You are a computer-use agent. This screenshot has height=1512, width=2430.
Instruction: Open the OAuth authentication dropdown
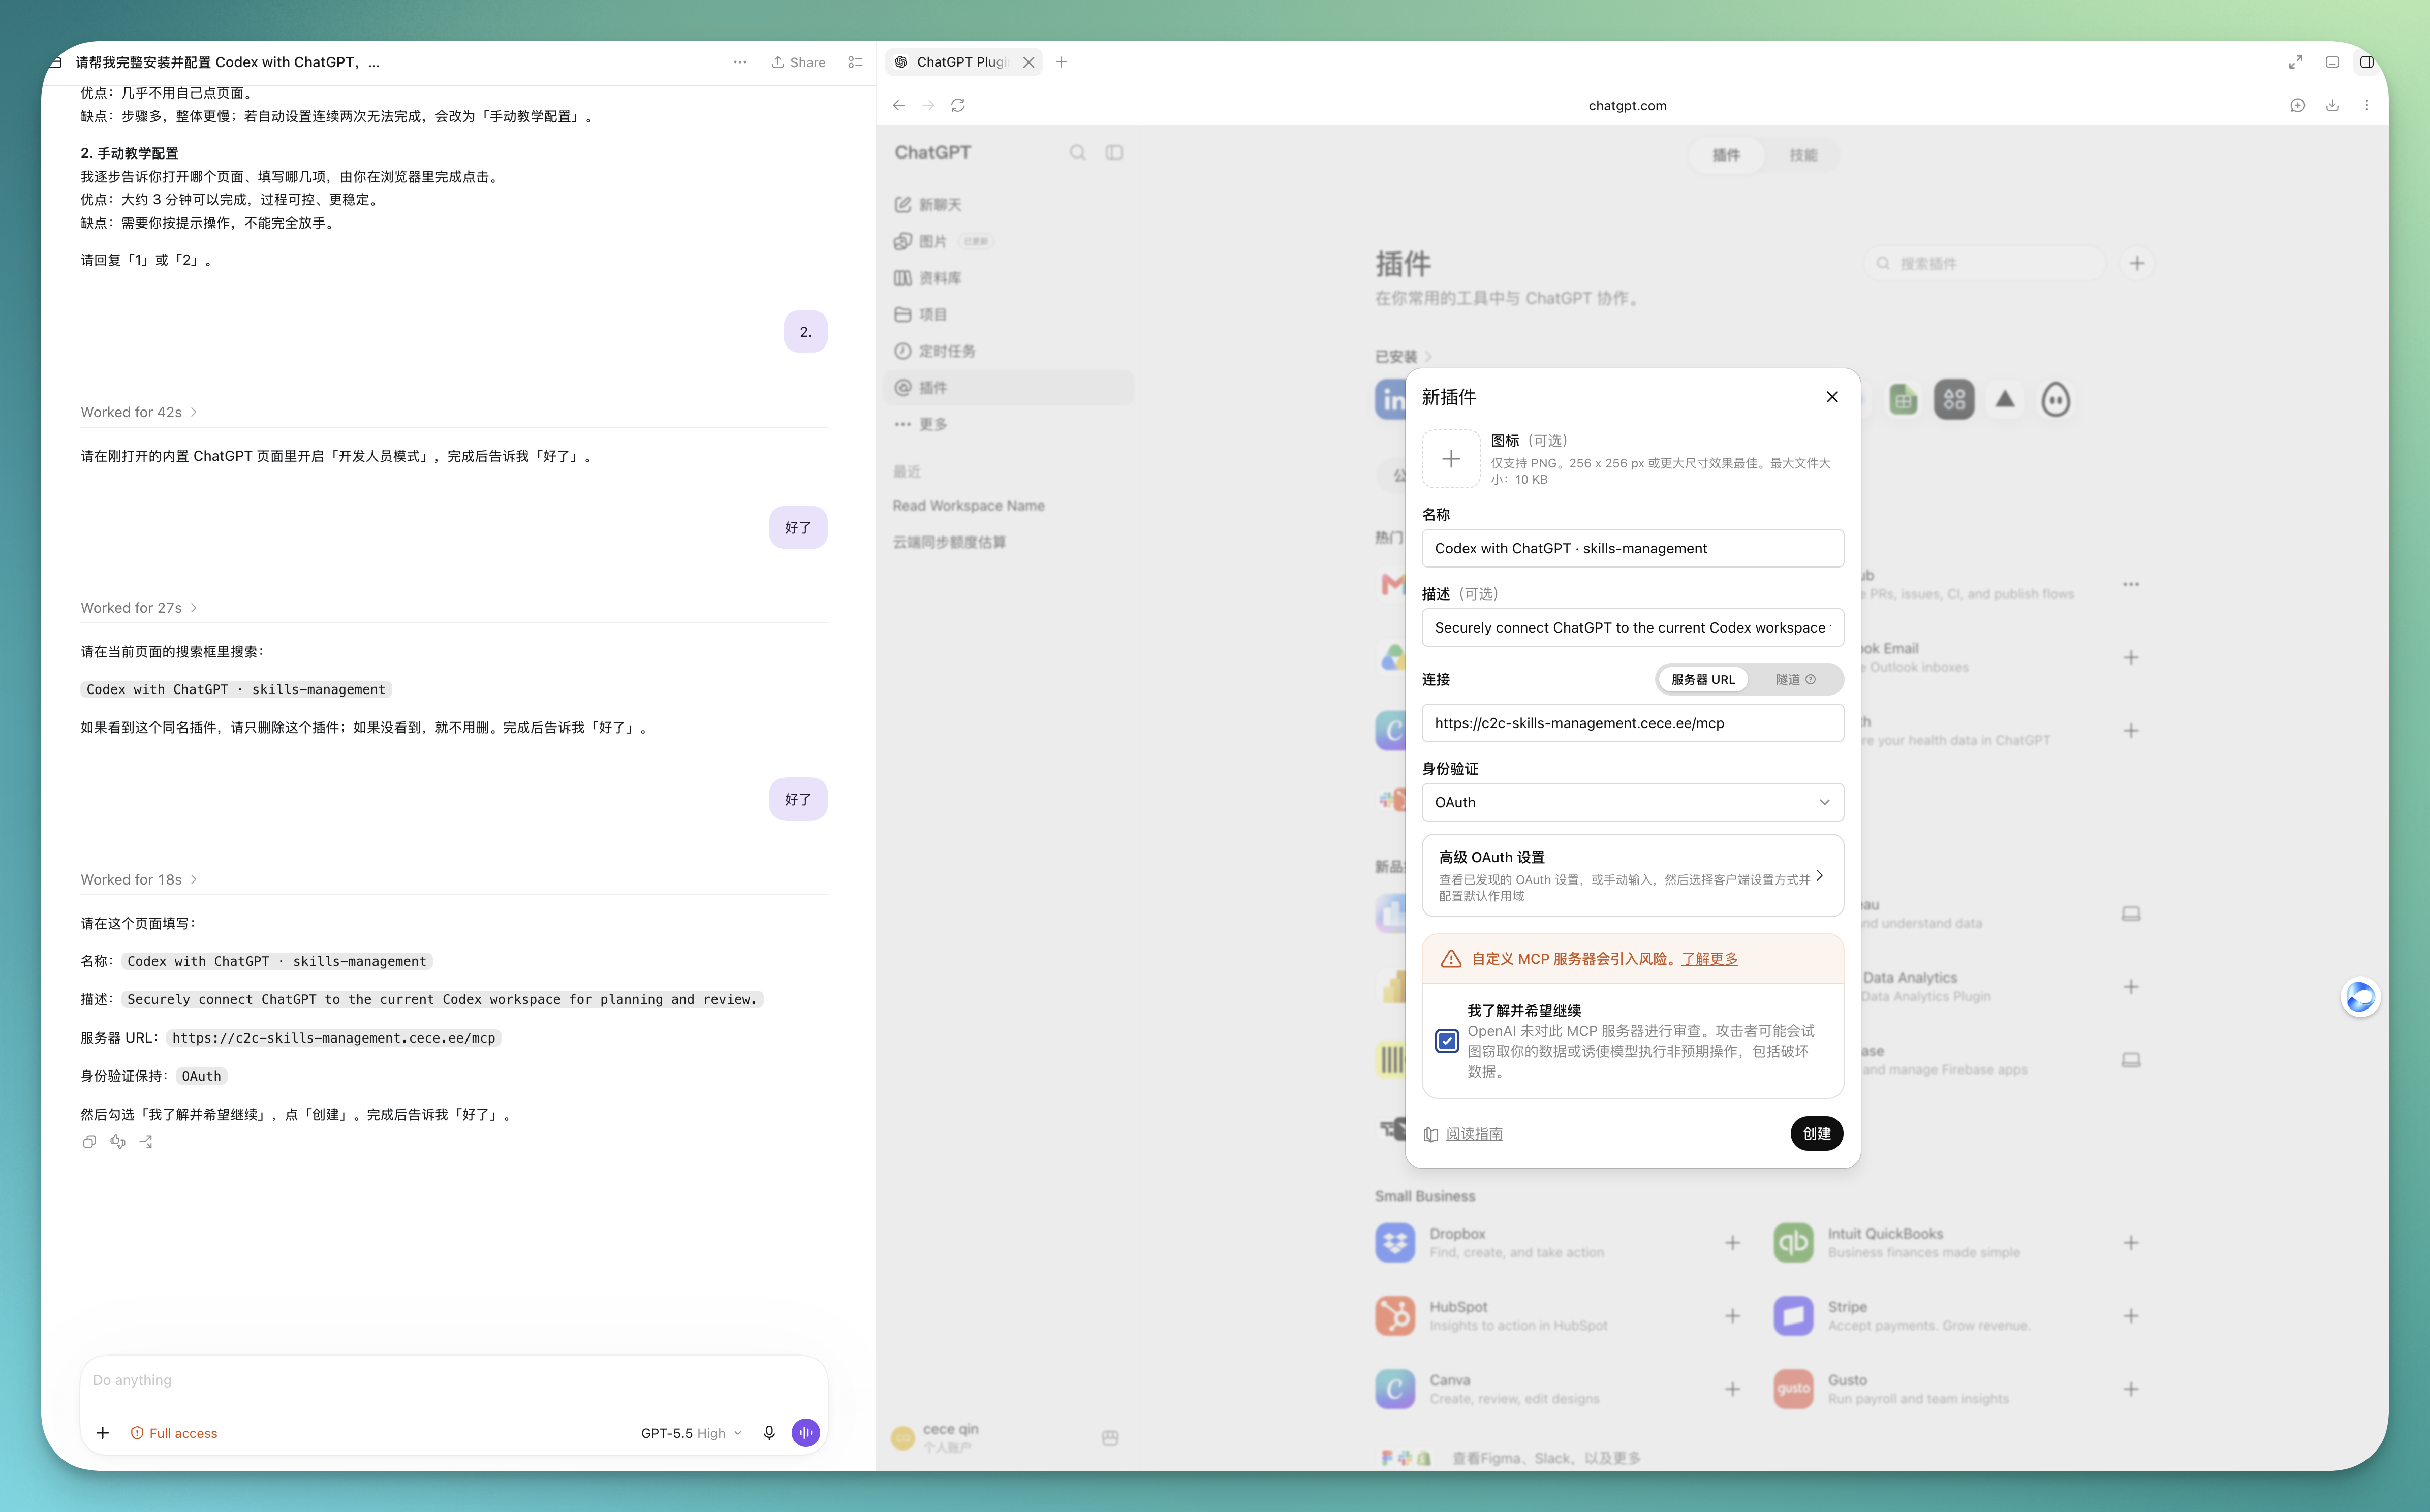[1632, 802]
